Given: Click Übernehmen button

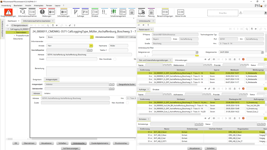Looking at the screenshot, I should (29, 143).
